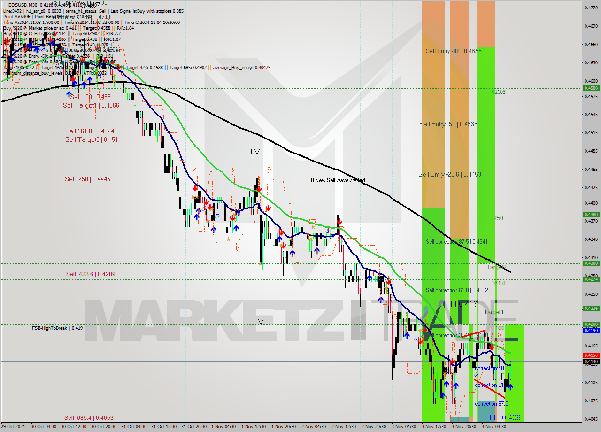Click the 'I I I' wave label left of 2 Nov
Viewport: 601px width, 432px height.
pyautogui.click(x=227, y=268)
